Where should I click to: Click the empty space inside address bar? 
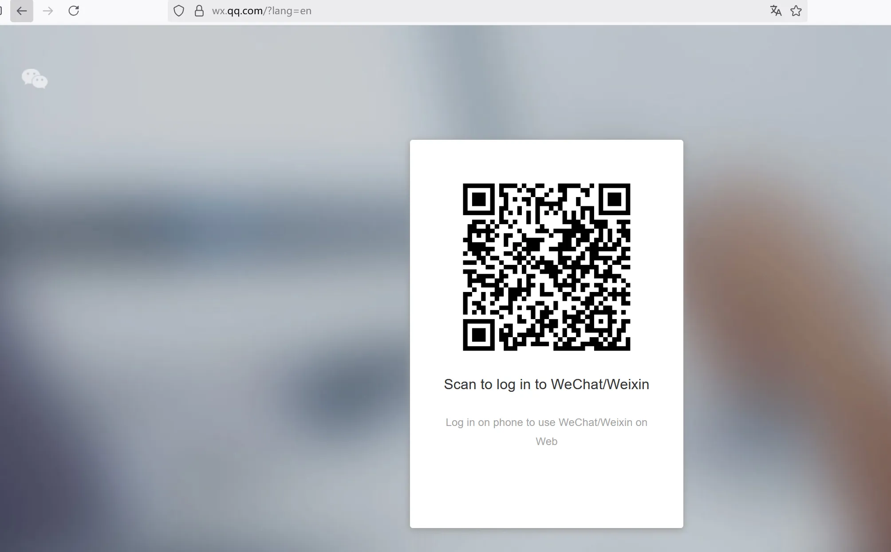532,11
